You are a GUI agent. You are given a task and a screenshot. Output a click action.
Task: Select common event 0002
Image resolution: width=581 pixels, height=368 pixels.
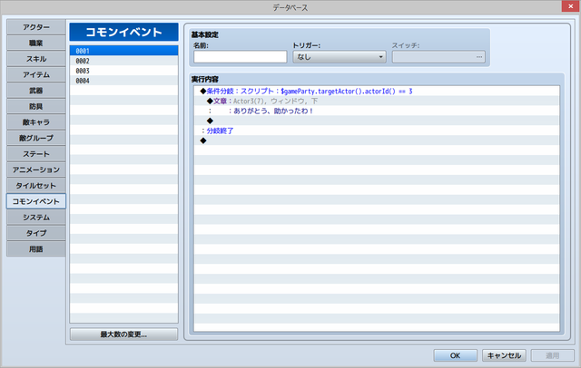(123, 61)
